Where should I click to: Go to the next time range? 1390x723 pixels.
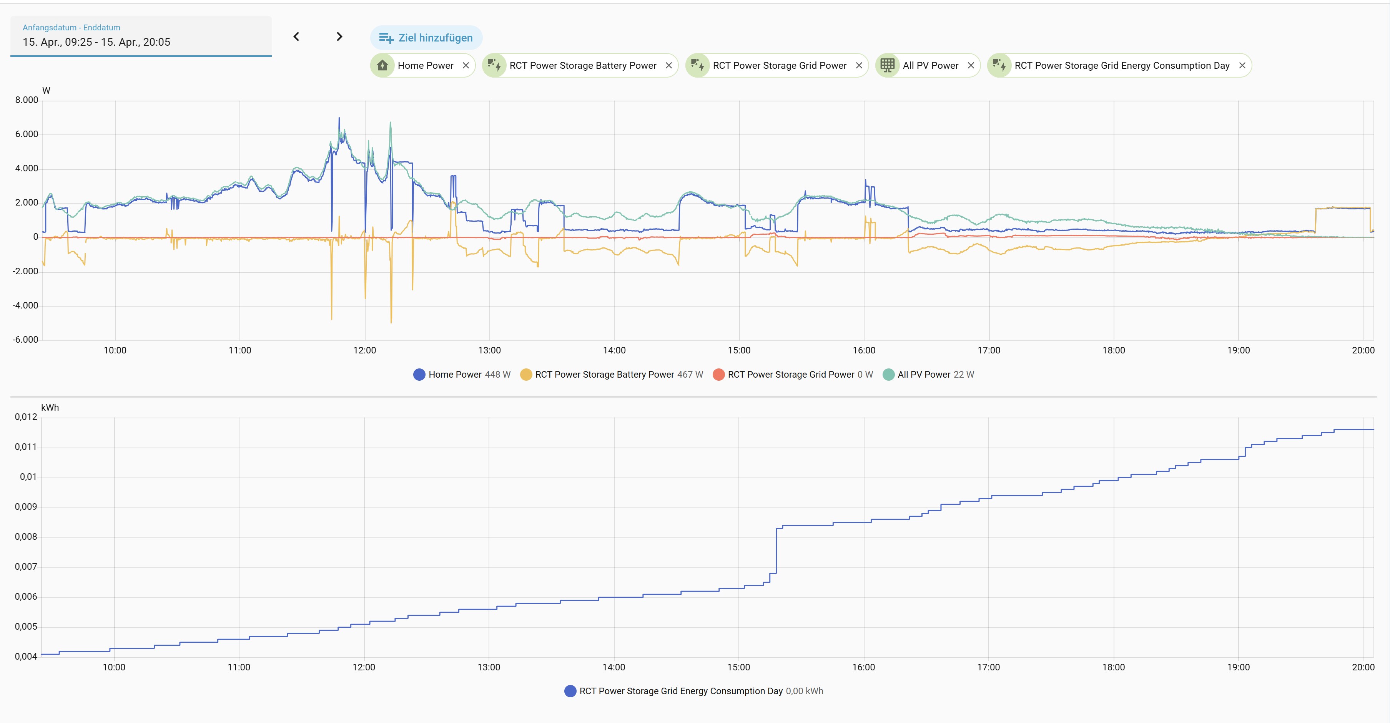pos(339,36)
